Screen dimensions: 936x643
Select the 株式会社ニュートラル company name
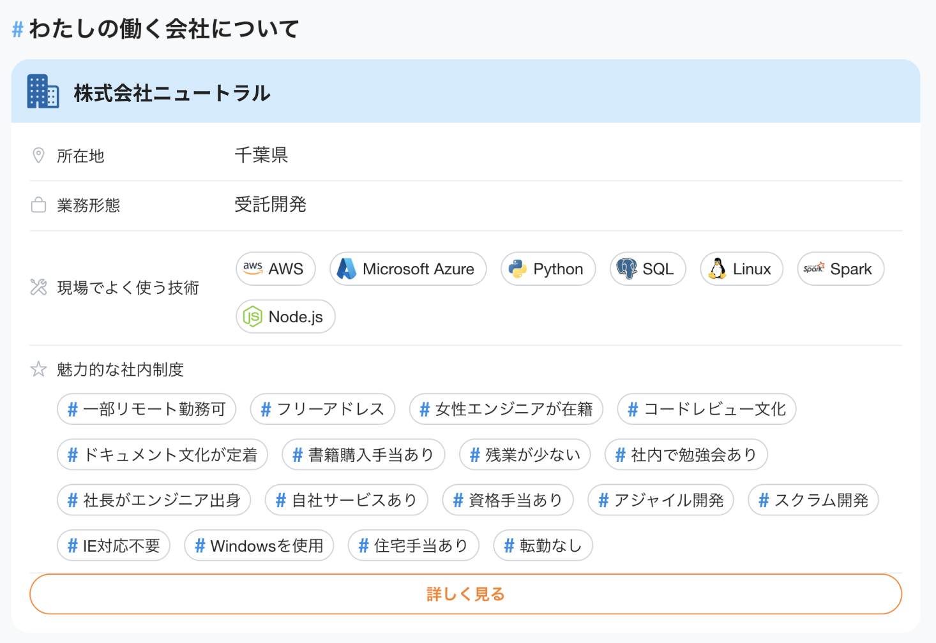click(x=172, y=93)
